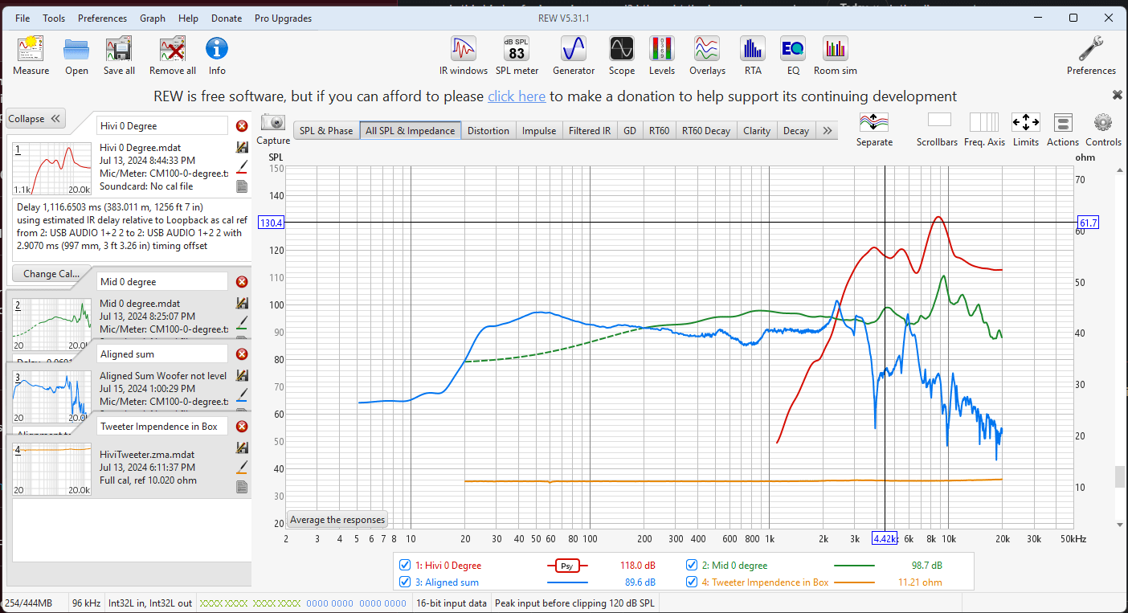The height and width of the screenshot is (613, 1128).
Task: Select measurement 4 thumbnail HiviTweeter
Action: [x=52, y=468]
